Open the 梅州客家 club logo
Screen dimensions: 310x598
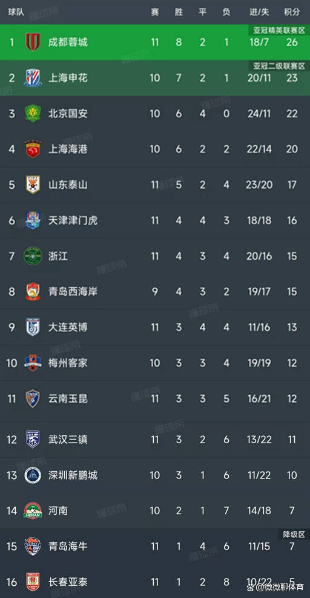pos(33,362)
